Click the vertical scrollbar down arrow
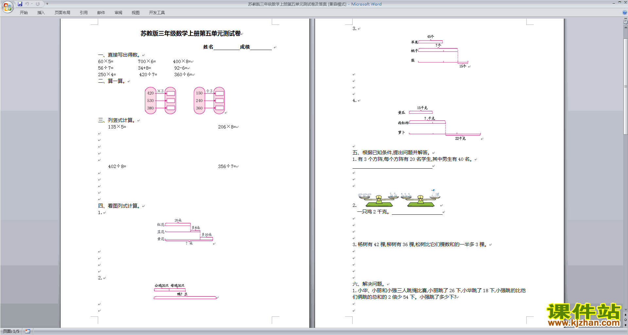Screen dimensions: 628x335 625,310
